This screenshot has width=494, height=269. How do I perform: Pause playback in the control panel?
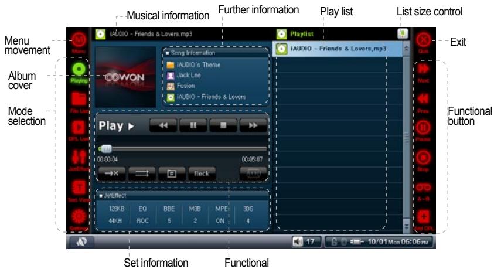[x=193, y=125]
